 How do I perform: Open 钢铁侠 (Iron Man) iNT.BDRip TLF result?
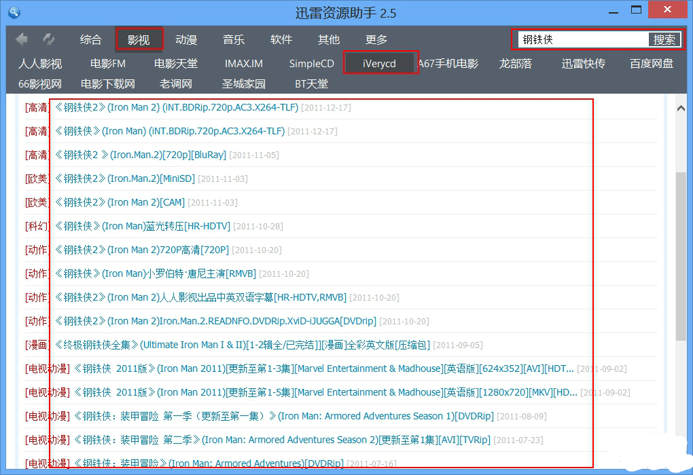170,131
